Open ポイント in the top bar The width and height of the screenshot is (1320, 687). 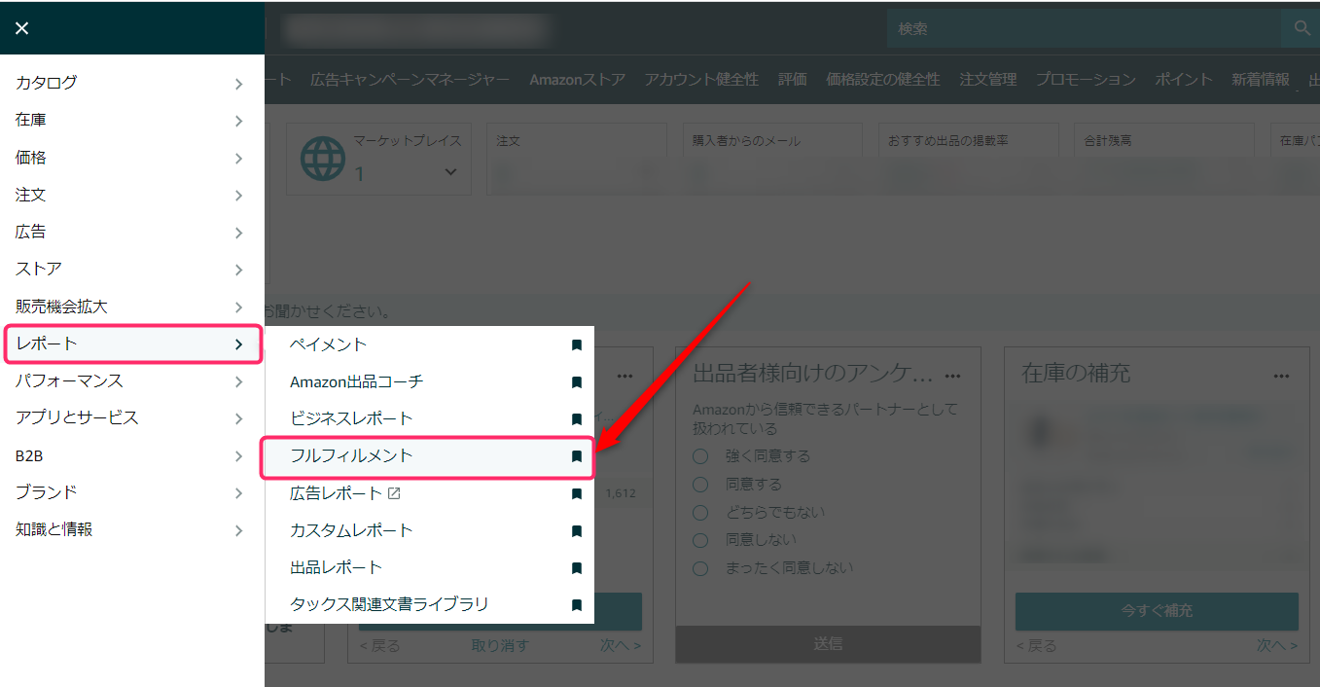tap(1184, 80)
